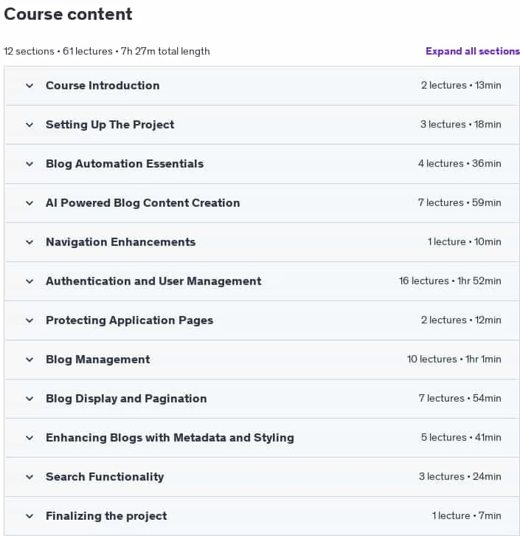Viewport: 520px width, 536px height.
Task: Expand the Search Functionality chevron
Action: pyautogui.click(x=30, y=477)
